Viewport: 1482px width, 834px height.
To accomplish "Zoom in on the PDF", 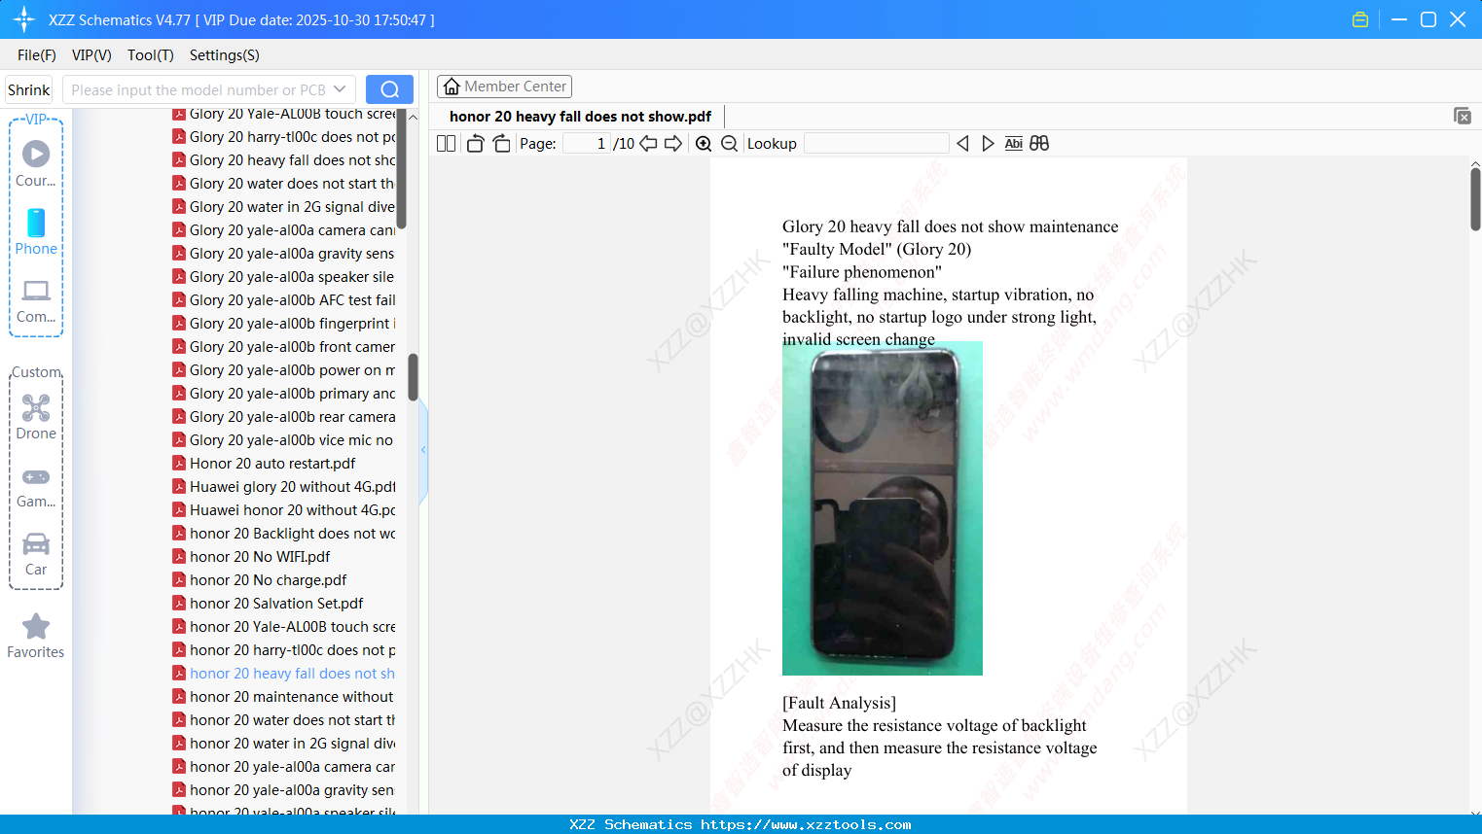I will pos(704,144).
